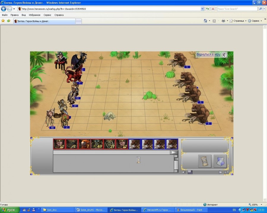Click the Вернуться в игру link

[x=209, y=54]
